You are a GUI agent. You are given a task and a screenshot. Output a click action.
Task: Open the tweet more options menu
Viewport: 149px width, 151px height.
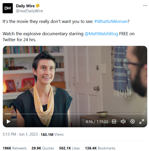pos(145,5)
